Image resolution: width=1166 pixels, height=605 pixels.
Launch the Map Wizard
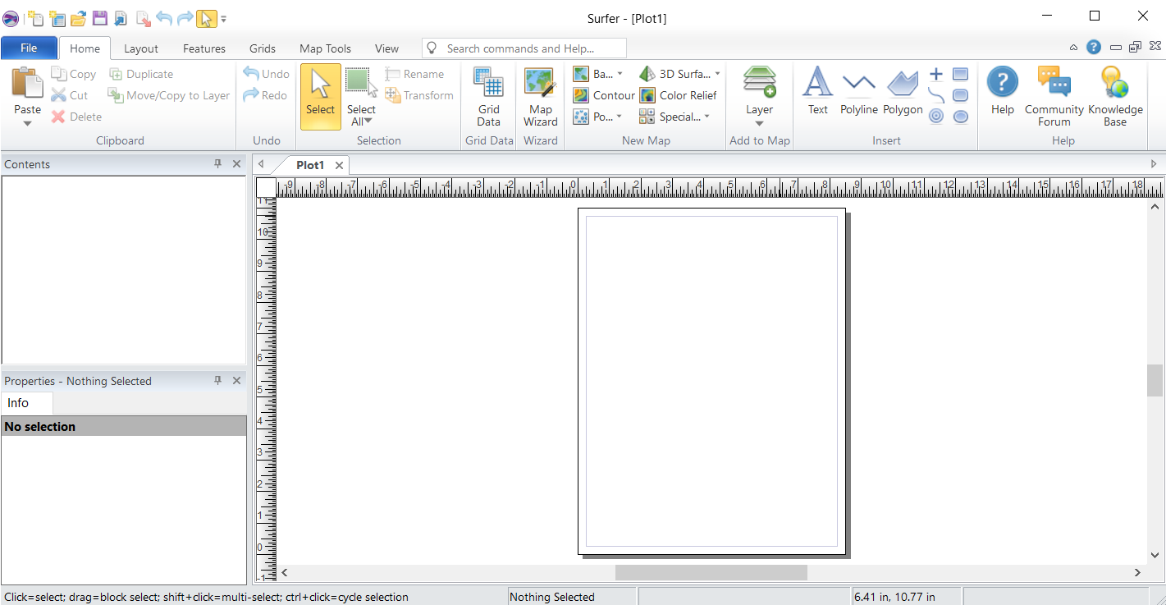tap(540, 97)
